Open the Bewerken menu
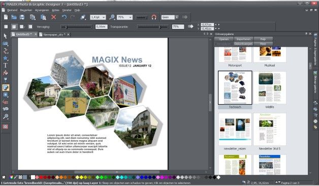This screenshot has width=319, height=186. click(x=26, y=10)
